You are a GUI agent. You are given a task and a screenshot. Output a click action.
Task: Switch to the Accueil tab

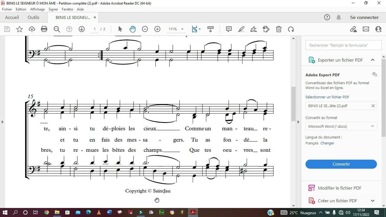[12, 17]
